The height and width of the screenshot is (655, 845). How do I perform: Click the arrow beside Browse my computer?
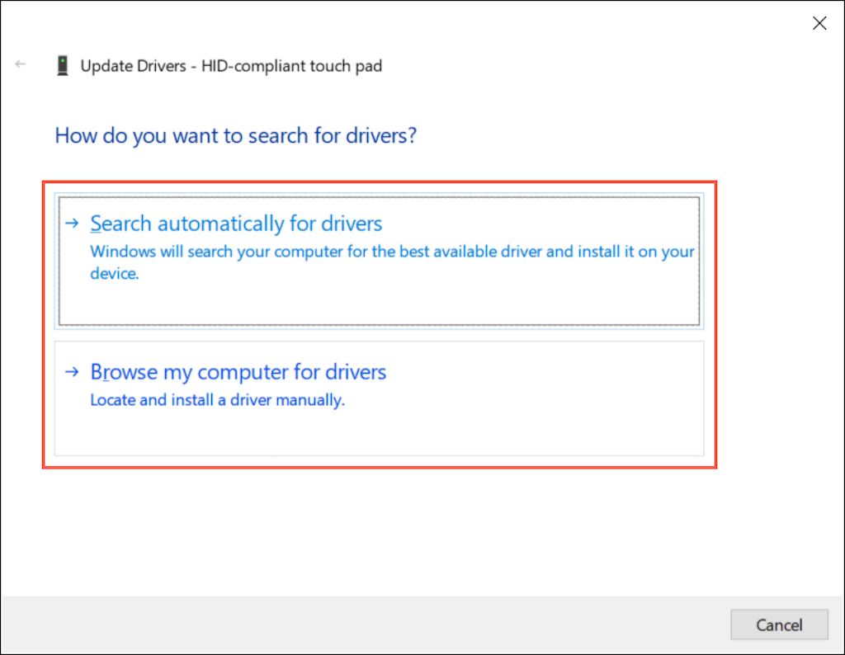73,372
